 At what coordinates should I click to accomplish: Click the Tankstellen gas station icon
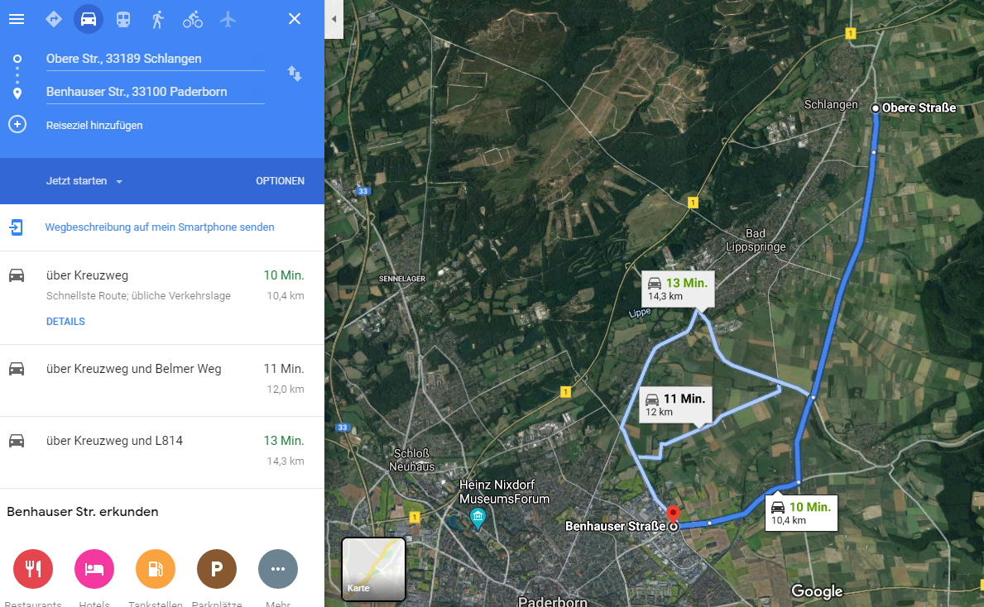coord(156,569)
